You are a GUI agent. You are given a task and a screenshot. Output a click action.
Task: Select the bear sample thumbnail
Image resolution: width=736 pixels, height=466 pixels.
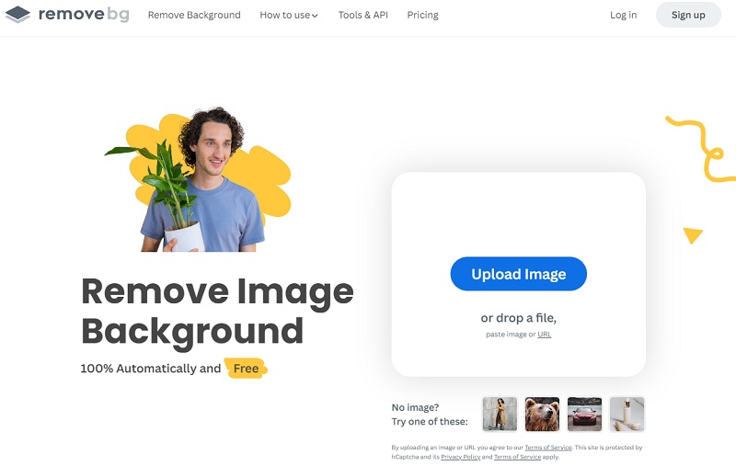pyautogui.click(x=542, y=414)
